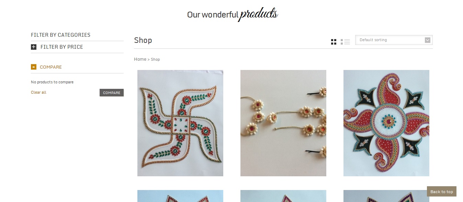Click Back to top button
The width and height of the screenshot is (463, 202).
[x=442, y=191]
